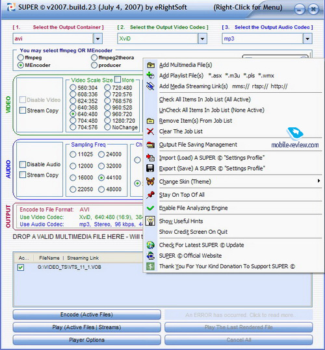The height and width of the screenshot is (350, 325).
Task: Uncheck the VTS_11_1.VOB job list item
Action: [x=21, y=267]
